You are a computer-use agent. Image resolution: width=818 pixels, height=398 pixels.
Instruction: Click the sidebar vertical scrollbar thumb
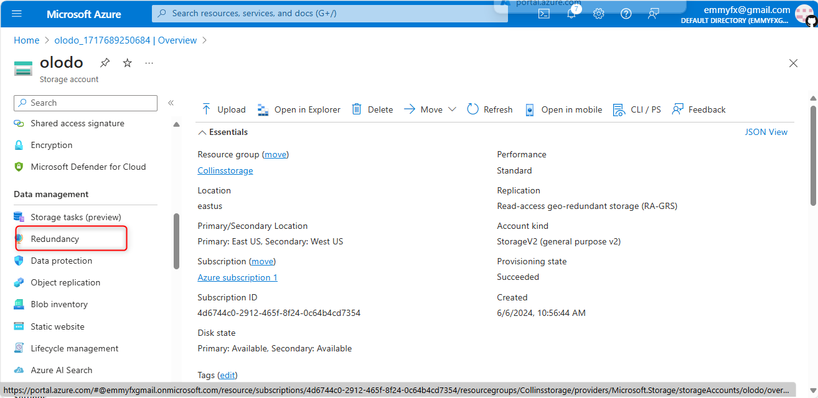[x=176, y=241]
